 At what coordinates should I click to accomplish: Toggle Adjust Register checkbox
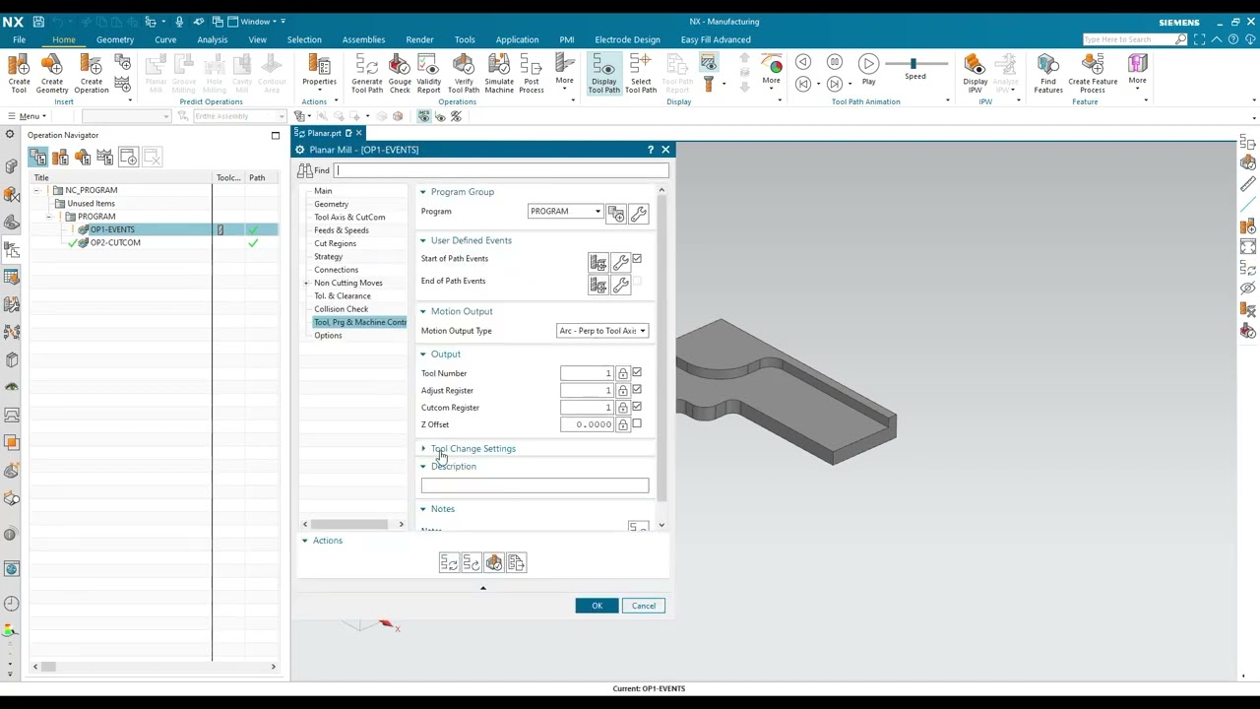click(637, 390)
